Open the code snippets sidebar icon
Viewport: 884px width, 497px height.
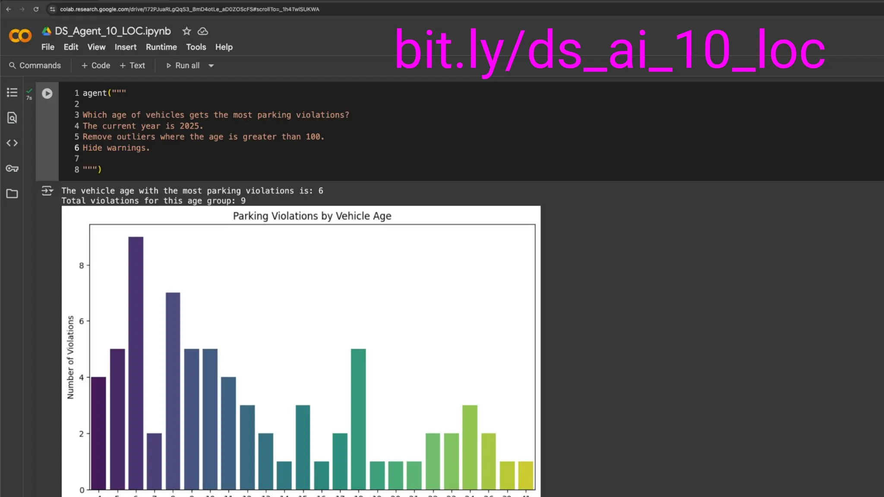click(12, 143)
